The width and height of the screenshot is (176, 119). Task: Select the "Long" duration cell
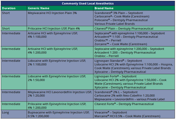6,112
